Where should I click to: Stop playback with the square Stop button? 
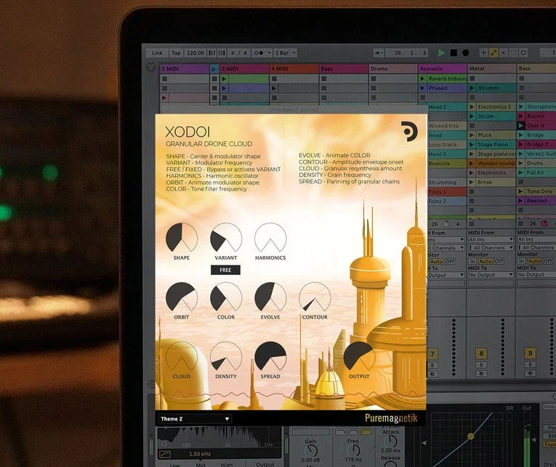(454, 53)
